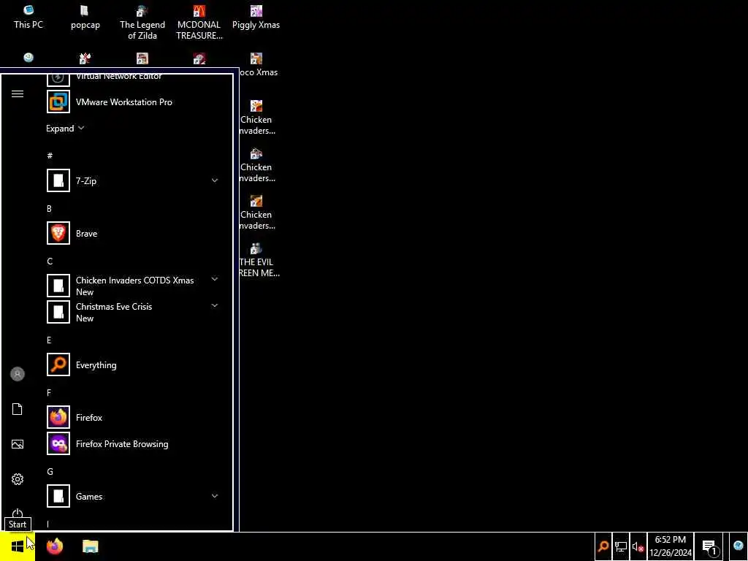Click the B letter header
The image size is (748, 561).
(49, 208)
